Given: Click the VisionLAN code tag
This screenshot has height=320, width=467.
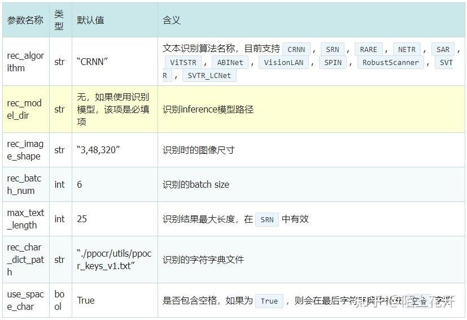Looking at the screenshot, I should [x=283, y=62].
